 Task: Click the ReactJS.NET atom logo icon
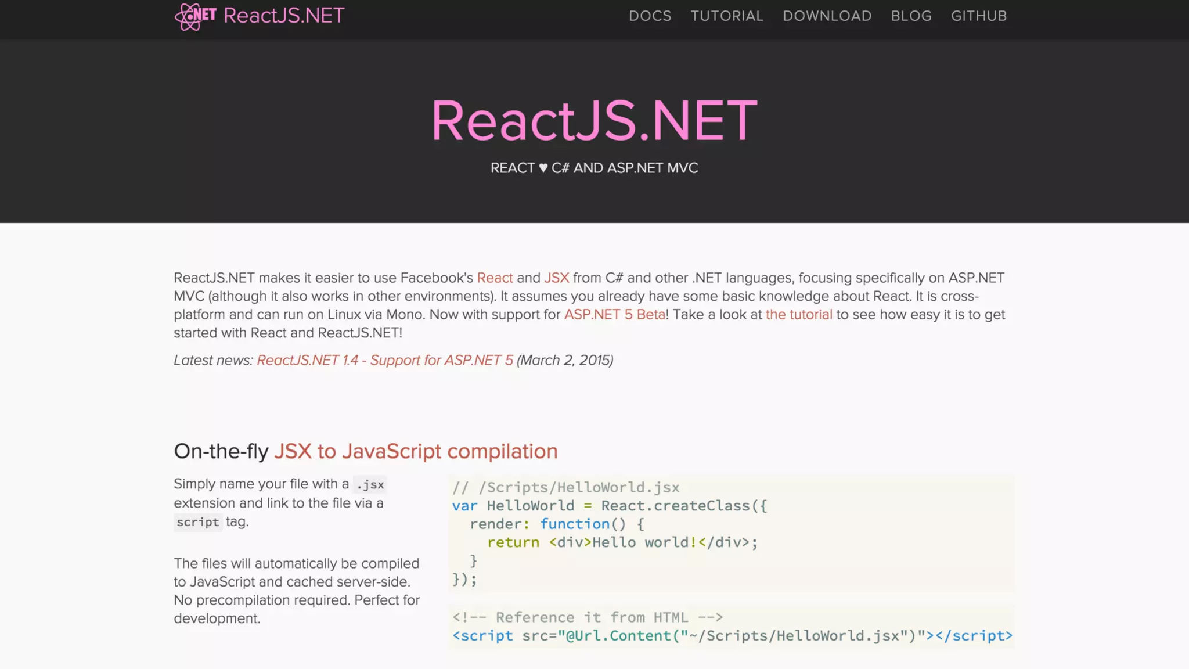[x=195, y=16]
